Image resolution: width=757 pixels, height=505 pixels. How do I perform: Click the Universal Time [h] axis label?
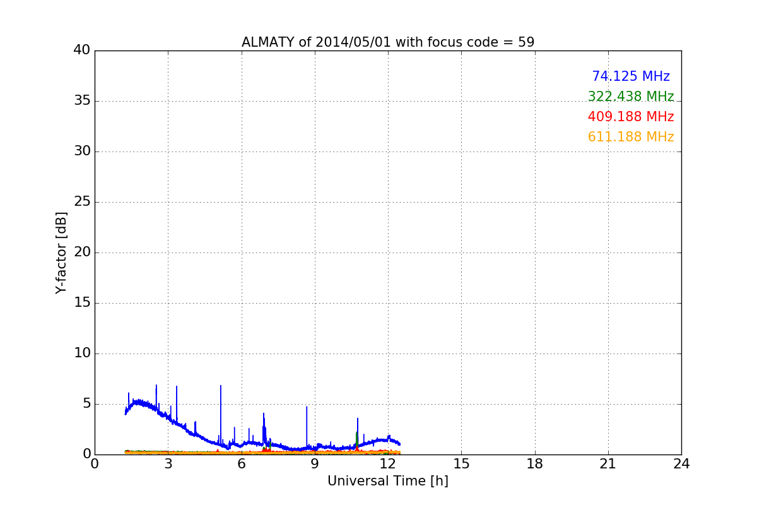point(388,481)
